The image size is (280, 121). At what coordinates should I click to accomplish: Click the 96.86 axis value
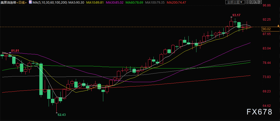(x=267, y=5)
